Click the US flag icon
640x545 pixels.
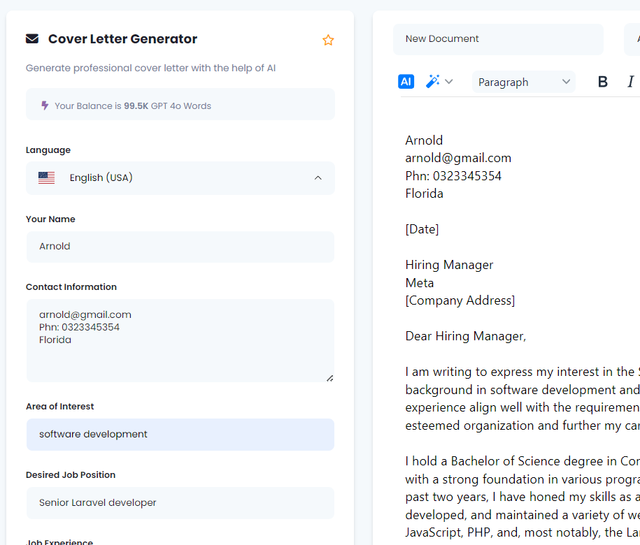pos(47,177)
